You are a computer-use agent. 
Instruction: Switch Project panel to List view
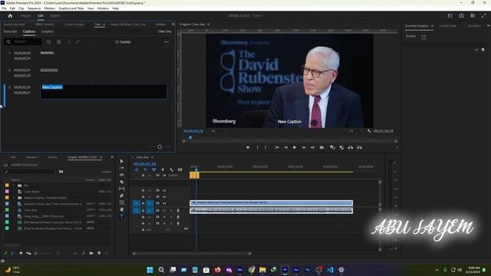pyautogui.click(x=13, y=253)
